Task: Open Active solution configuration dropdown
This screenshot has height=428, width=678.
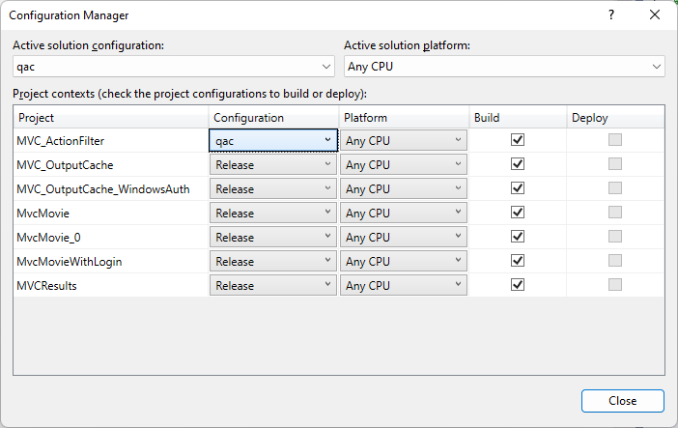Action: pyautogui.click(x=174, y=67)
